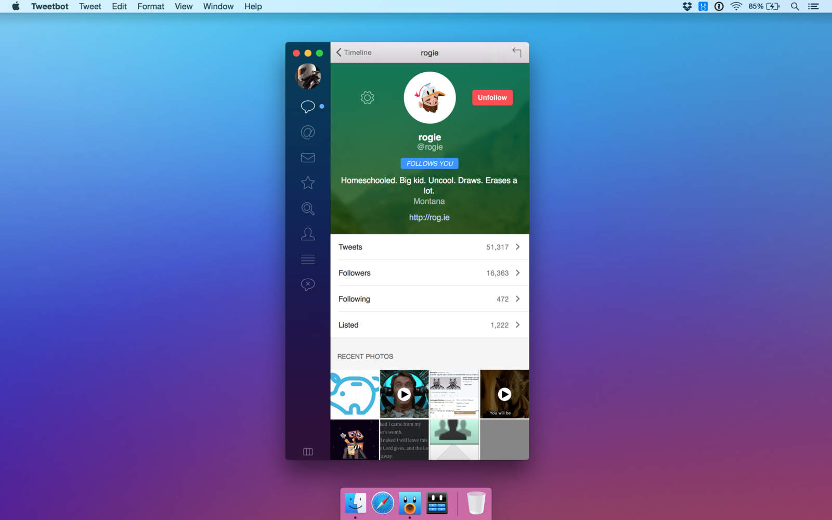Screen dimensions: 832x520
Task: Add a second column using the bottom icon
Action: tap(308, 451)
